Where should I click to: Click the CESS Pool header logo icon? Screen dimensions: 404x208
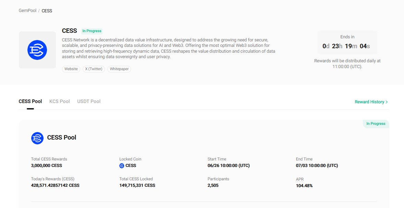tap(37, 138)
